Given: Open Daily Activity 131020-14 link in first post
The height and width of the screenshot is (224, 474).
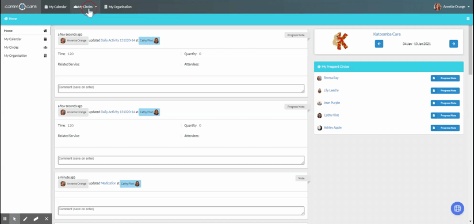Looking at the screenshot, I should coord(118,40).
